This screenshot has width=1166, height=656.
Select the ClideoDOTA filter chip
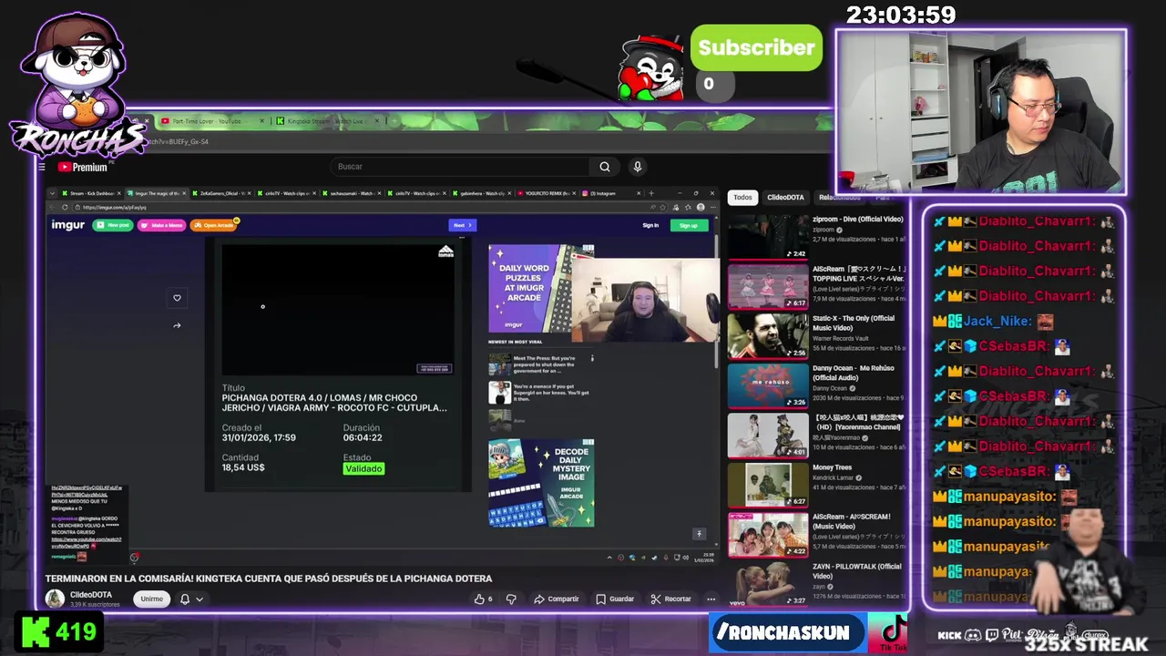[785, 197]
